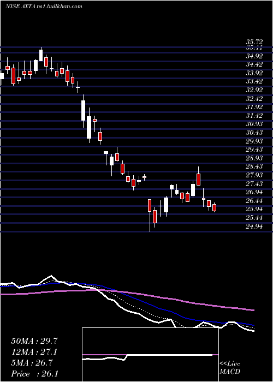Click the last red candle on the right
This screenshot has width=273, height=382.
(x=215, y=207)
